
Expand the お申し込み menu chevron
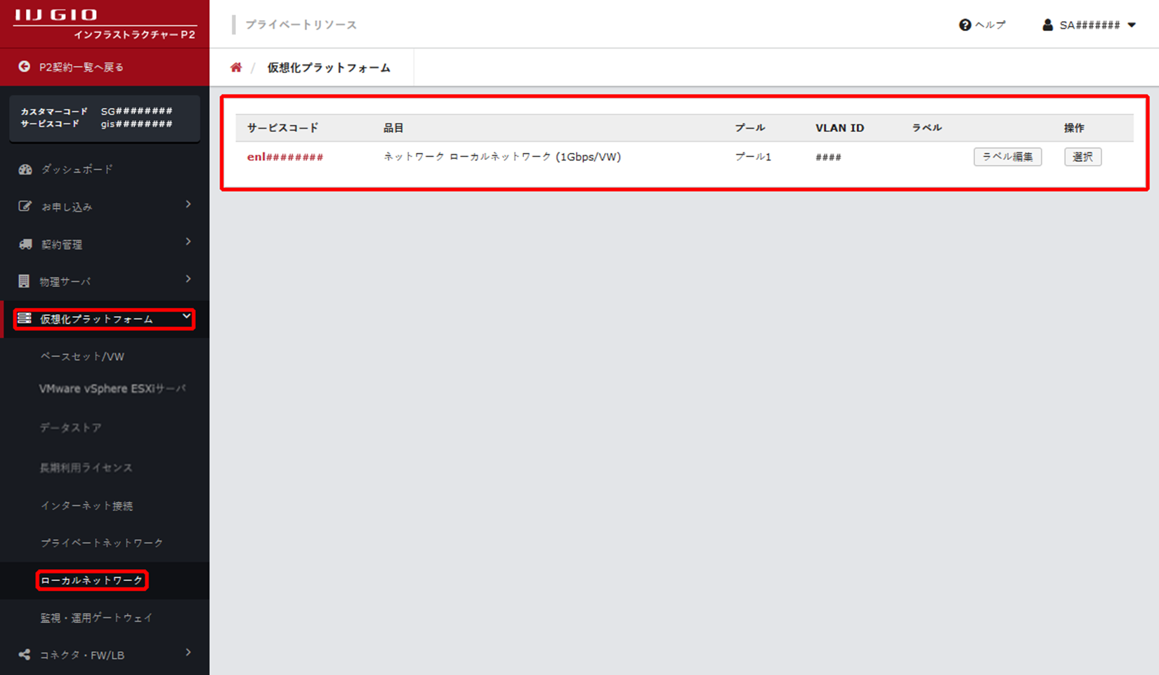point(188,204)
